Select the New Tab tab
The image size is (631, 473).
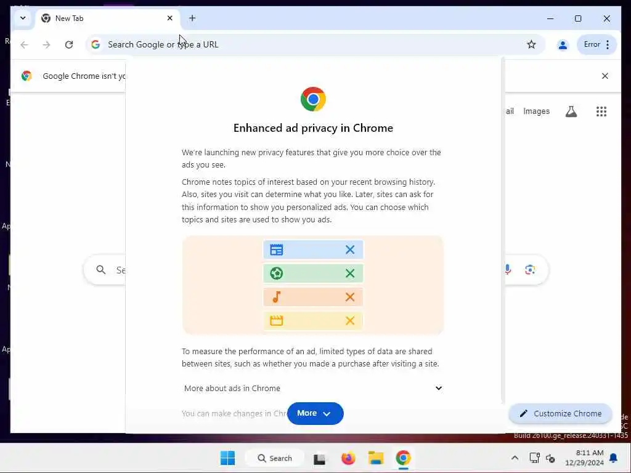[108, 18]
